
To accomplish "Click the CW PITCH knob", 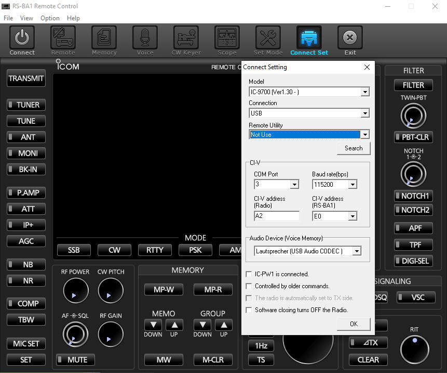I will 111,290.
